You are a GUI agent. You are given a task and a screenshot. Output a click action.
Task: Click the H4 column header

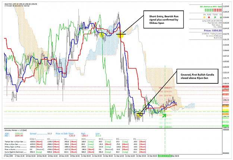point(48,139)
